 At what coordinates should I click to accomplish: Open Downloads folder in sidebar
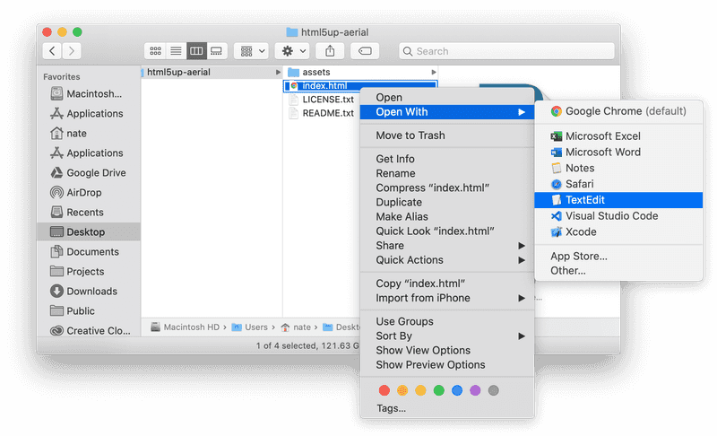[x=91, y=291]
